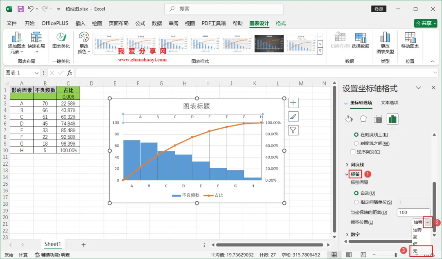
Task: Close the Format Axis pane
Action: [x=433, y=88]
